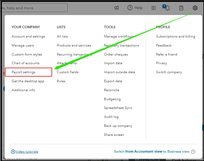Select Payroll settings
This screenshot has height=161, width=204.
(24, 72)
